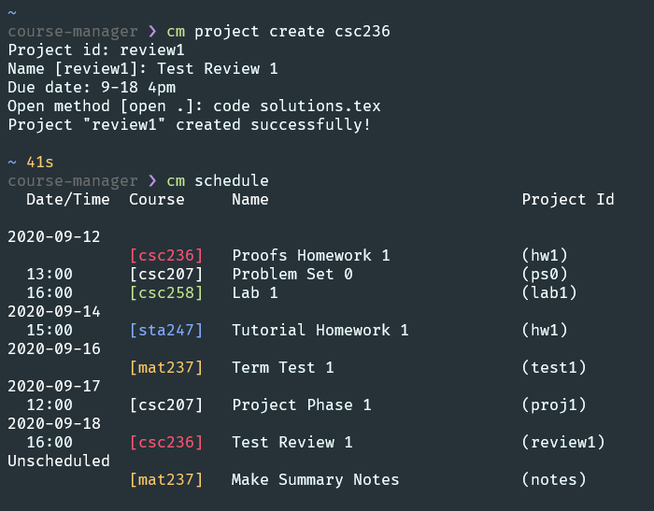Click the green [csc258] course tag
The height and width of the screenshot is (511, 654).
165,292
